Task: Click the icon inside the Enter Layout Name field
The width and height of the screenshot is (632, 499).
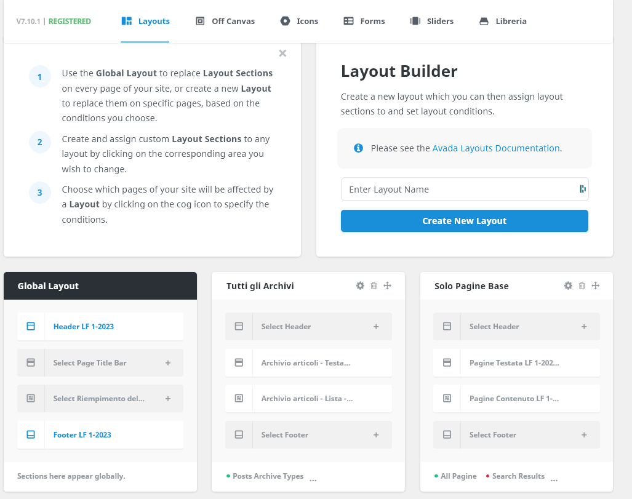Action: pos(582,189)
